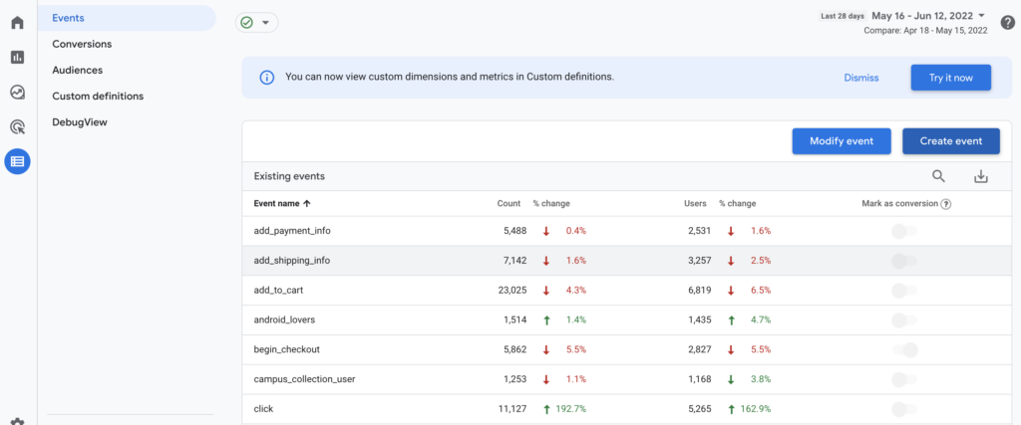The height and width of the screenshot is (425, 1021).
Task: Open the Explore icon in sidebar
Action: tap(17, 92)
